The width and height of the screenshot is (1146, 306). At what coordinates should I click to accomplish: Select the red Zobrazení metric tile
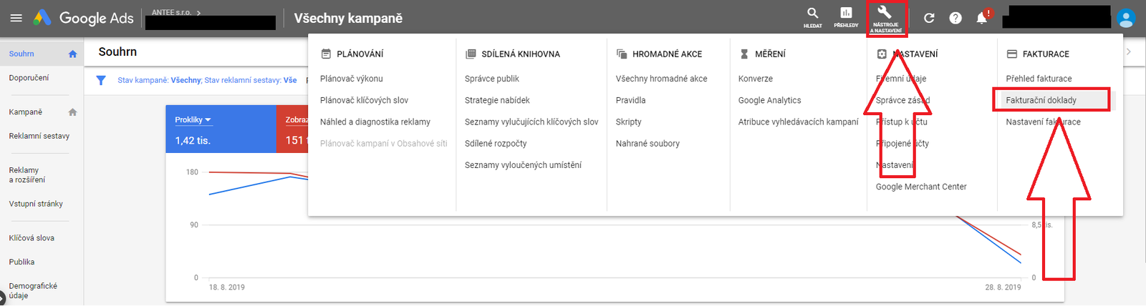(x=292, y=129)
